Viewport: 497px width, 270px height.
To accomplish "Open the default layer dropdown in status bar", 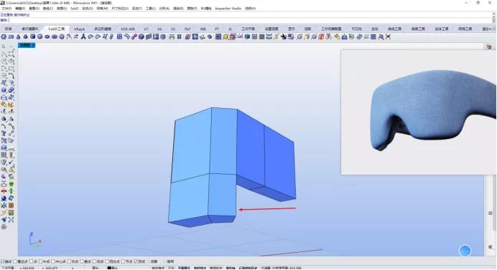I will [115, 268].
